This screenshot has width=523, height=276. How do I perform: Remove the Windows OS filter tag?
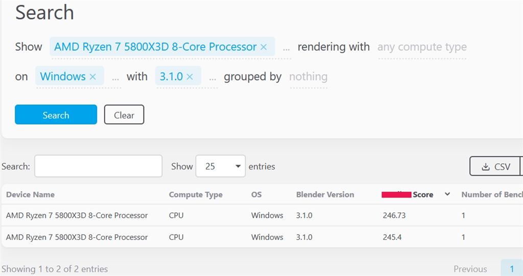(x=92, y=77)
